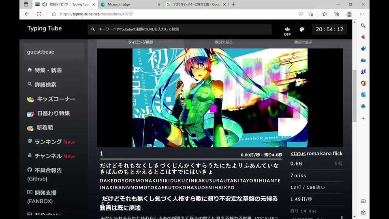Viewport: 389px width, 219px height.
Task: Close the typing-tube browser tab
Action: point(94,4)
